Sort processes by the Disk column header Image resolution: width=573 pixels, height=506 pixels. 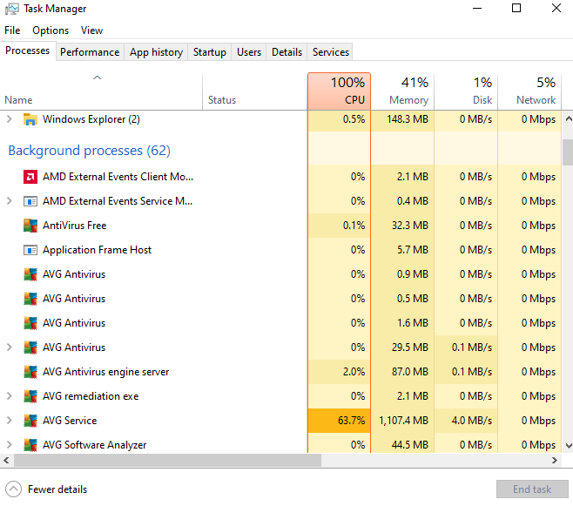tap(466, 91)
